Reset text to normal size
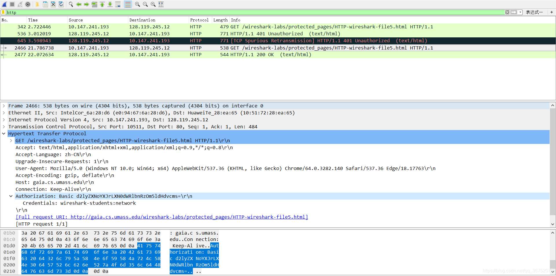 (x=153, y=4)
